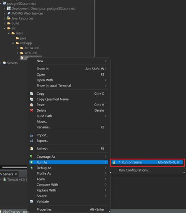Choose Properties from the menu
The image size is (186, 213).
69,209
